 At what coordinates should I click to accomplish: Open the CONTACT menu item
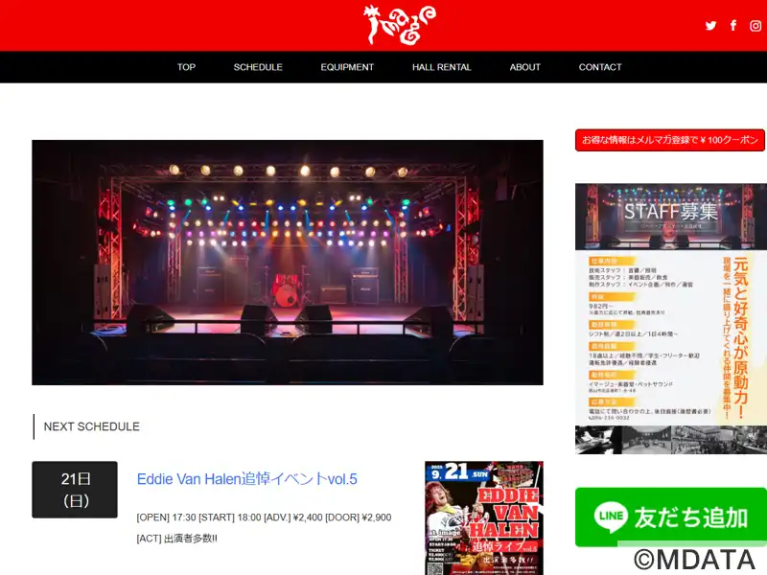coord(600,67)
